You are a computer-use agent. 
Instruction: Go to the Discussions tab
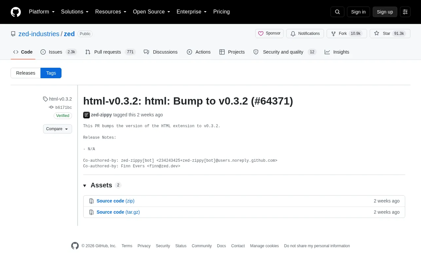point(161,52)
